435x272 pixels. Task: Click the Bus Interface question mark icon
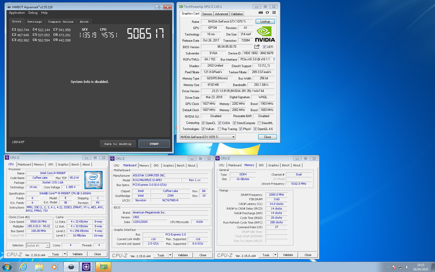pos(274,59)
